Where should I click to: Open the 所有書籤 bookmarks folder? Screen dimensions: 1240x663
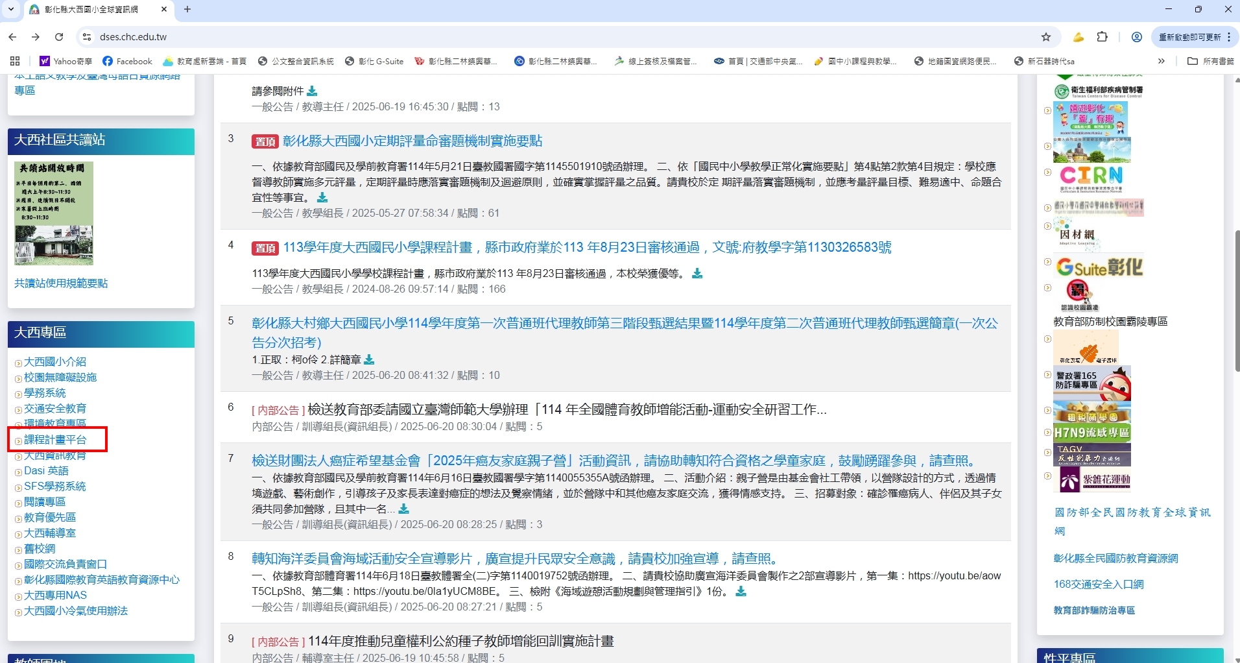1210,61
